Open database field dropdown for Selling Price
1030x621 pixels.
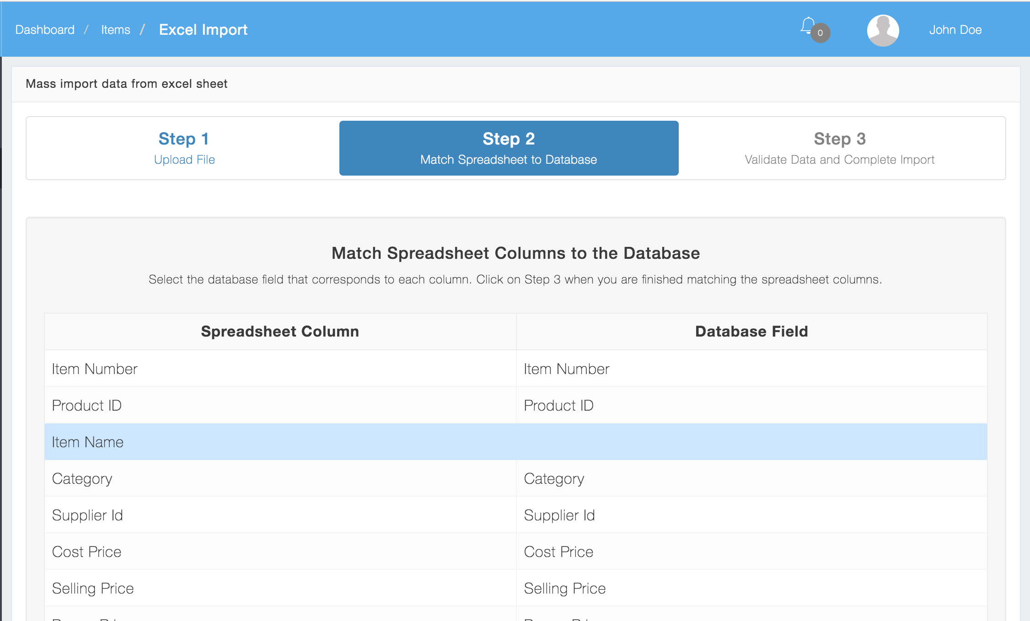pyautogui.click(x=751, y=588)
